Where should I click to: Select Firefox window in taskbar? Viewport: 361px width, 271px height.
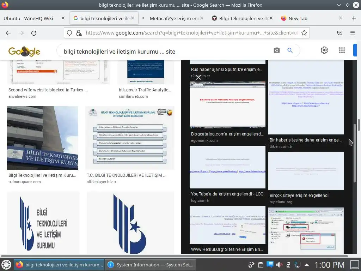tap(59, 265)
